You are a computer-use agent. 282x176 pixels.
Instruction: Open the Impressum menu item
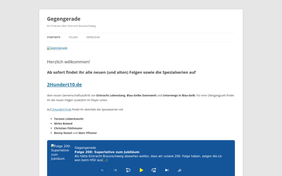(x=93, y=37)
